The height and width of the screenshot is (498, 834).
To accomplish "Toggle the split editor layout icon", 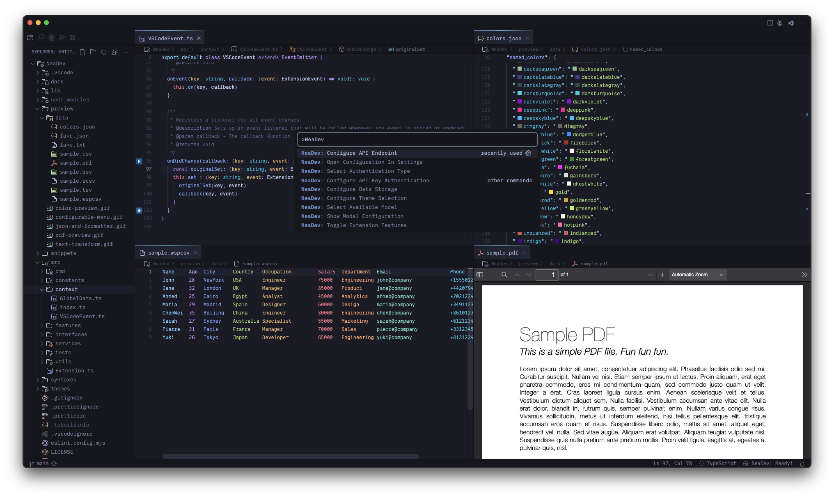I will 769,23.
